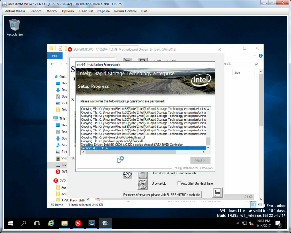The height and width of the screenshot is (233, 291).
Task: Open File Explorer from the taskbar
Action: 64,223
